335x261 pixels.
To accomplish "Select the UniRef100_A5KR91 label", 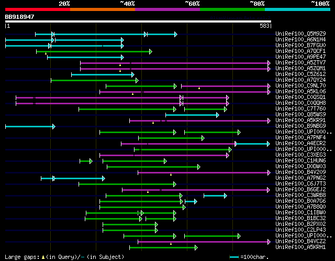I will tap(300, 121).
